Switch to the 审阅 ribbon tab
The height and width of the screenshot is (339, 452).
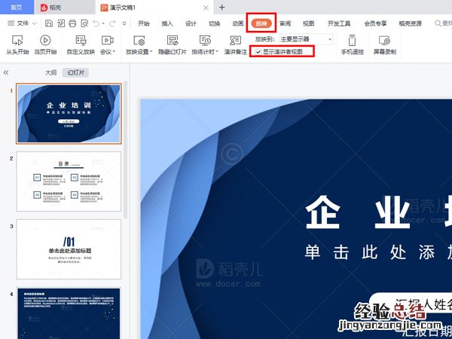[x=285, y=23]
